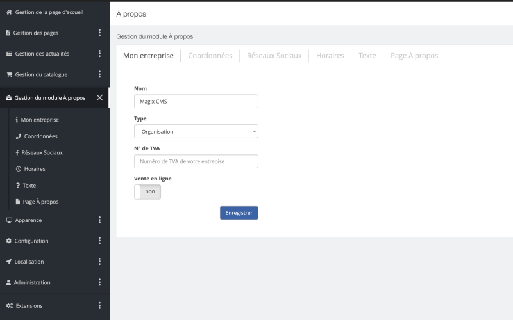513x320 pixels.
Task: Click the monitor icon beside Apparence
Action: point(9,220)
